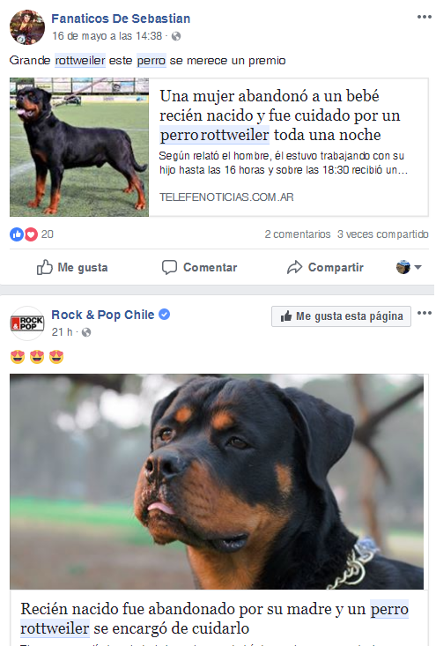
Task: Open the Fanaticos De Sebastian page name
Action: point(121,19)
